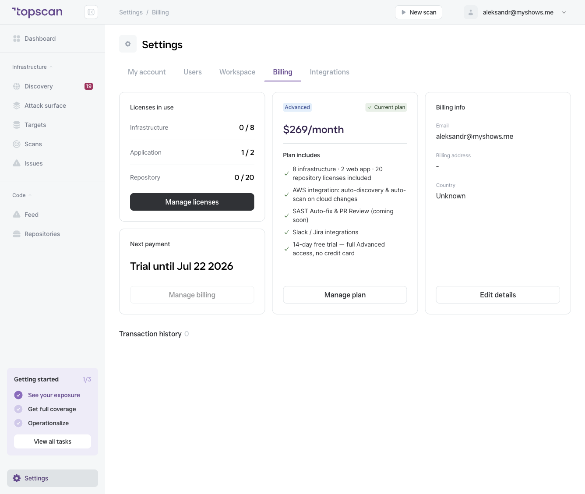This screenshot has width=585, height=494.
Task: Click View all tasks button
Action: pos(53,441)
